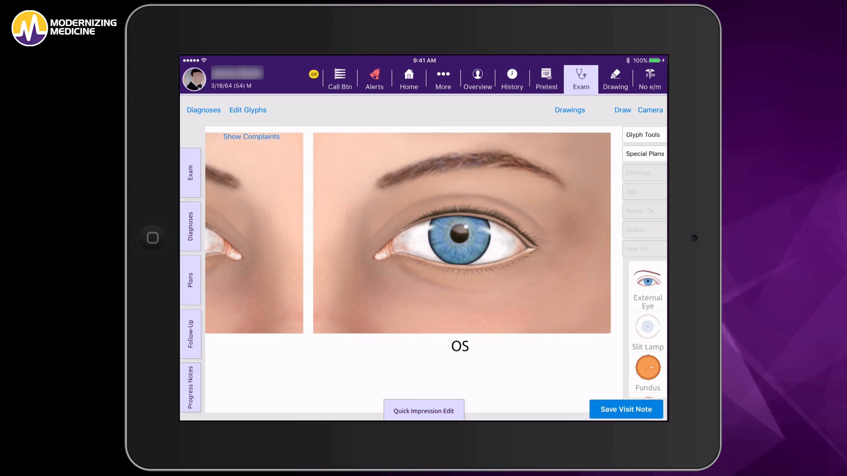Tap the Call Btn icon
Screen dimensions: 847x476
[339, 78]
